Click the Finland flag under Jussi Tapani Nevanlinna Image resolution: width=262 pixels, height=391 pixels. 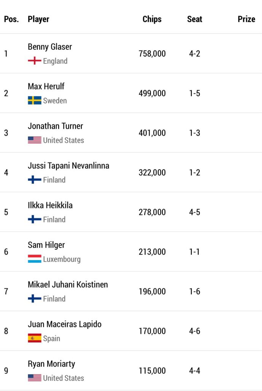[x=35, y=180]
